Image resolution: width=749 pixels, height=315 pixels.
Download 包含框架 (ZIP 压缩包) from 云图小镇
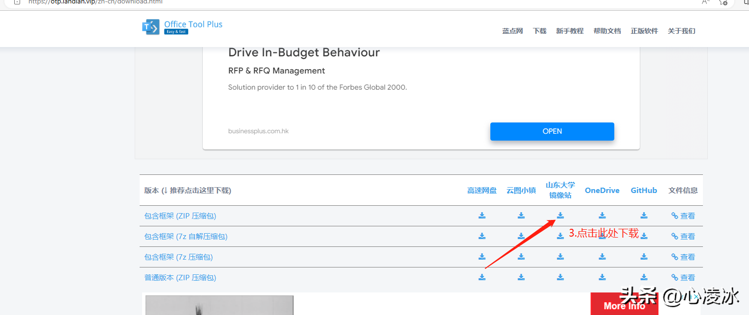pos(521,216)
